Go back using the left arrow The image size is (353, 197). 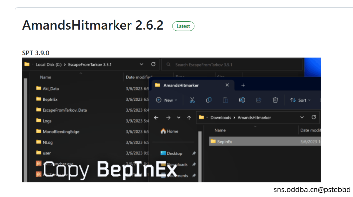coord(156,117)
